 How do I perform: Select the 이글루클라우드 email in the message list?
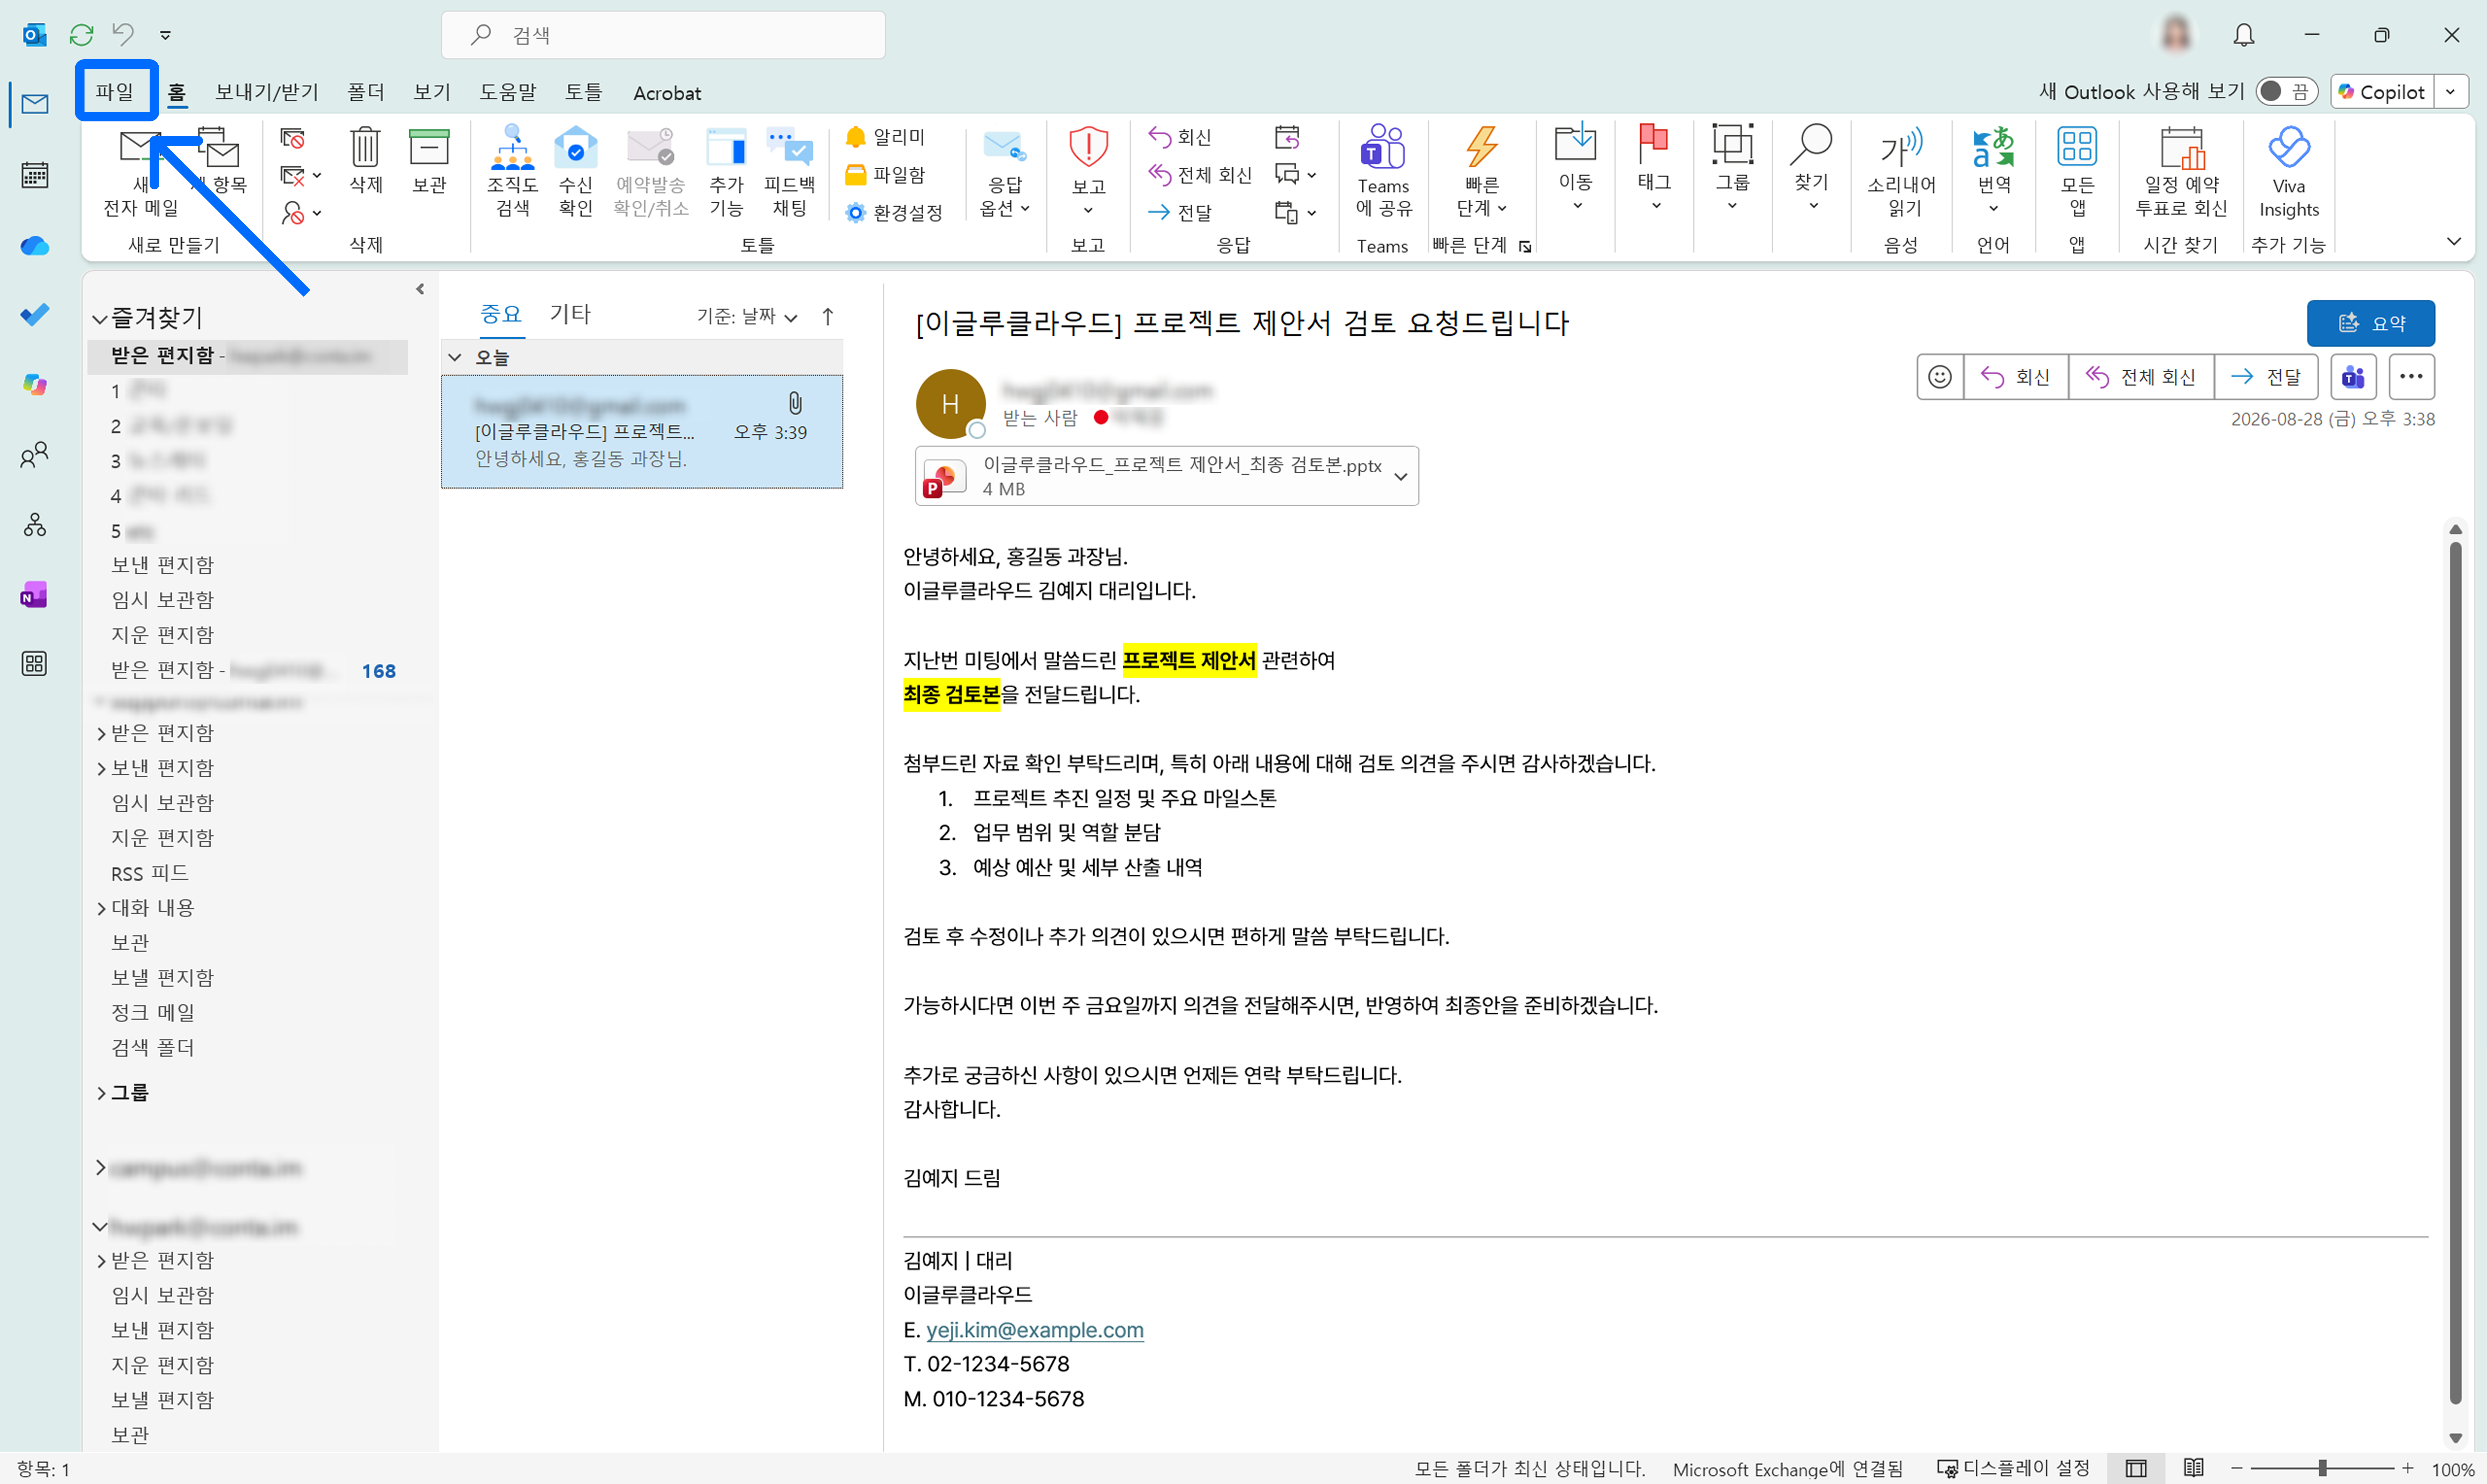tap(642, 432)
